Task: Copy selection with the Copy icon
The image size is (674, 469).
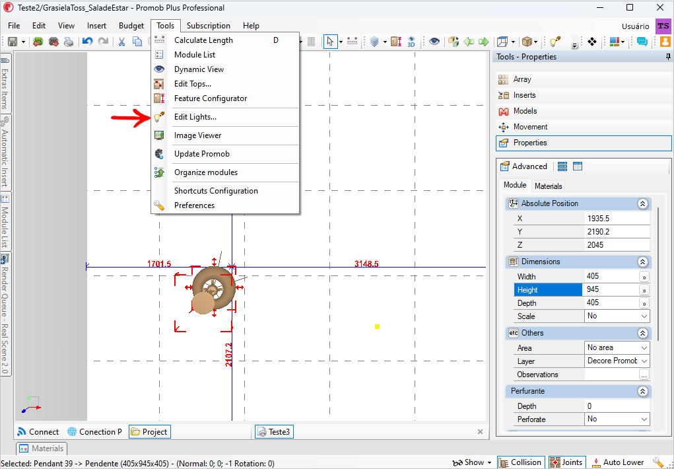Action: pos(137,42)
